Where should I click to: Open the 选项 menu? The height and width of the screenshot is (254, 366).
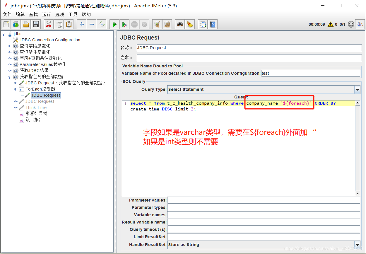(x=60, y=14)
